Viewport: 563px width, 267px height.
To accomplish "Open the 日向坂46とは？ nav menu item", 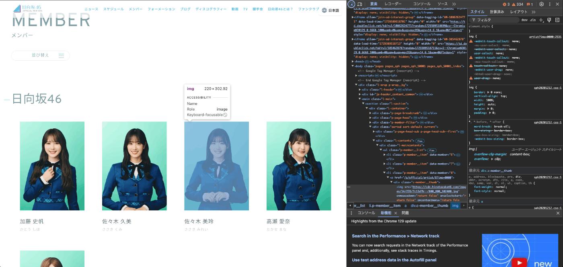I will click(280, 9).
